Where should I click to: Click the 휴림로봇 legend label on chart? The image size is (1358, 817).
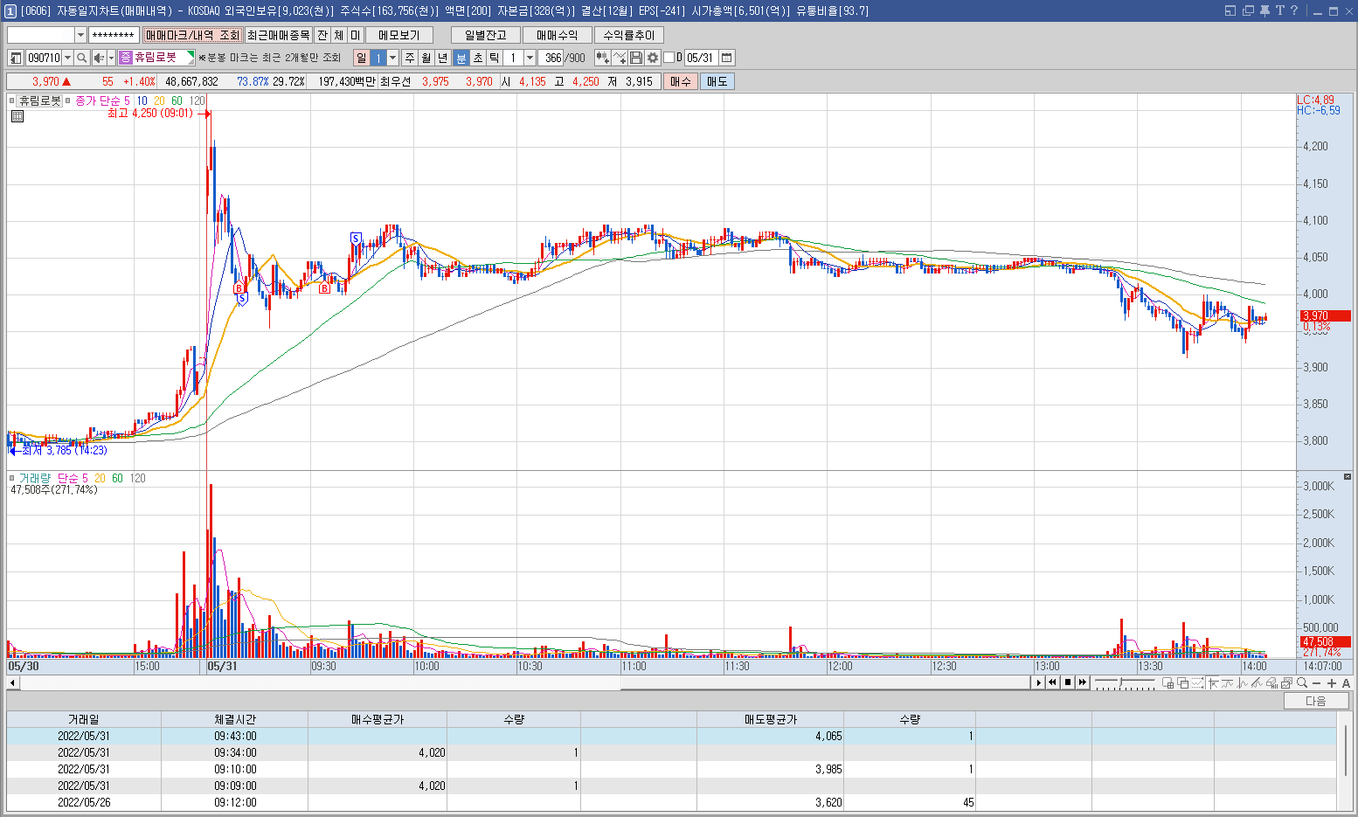40,100
